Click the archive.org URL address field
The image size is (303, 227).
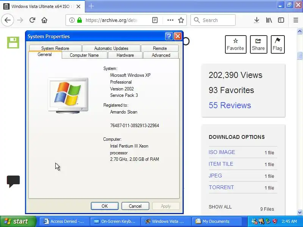[x=111, y=20]
